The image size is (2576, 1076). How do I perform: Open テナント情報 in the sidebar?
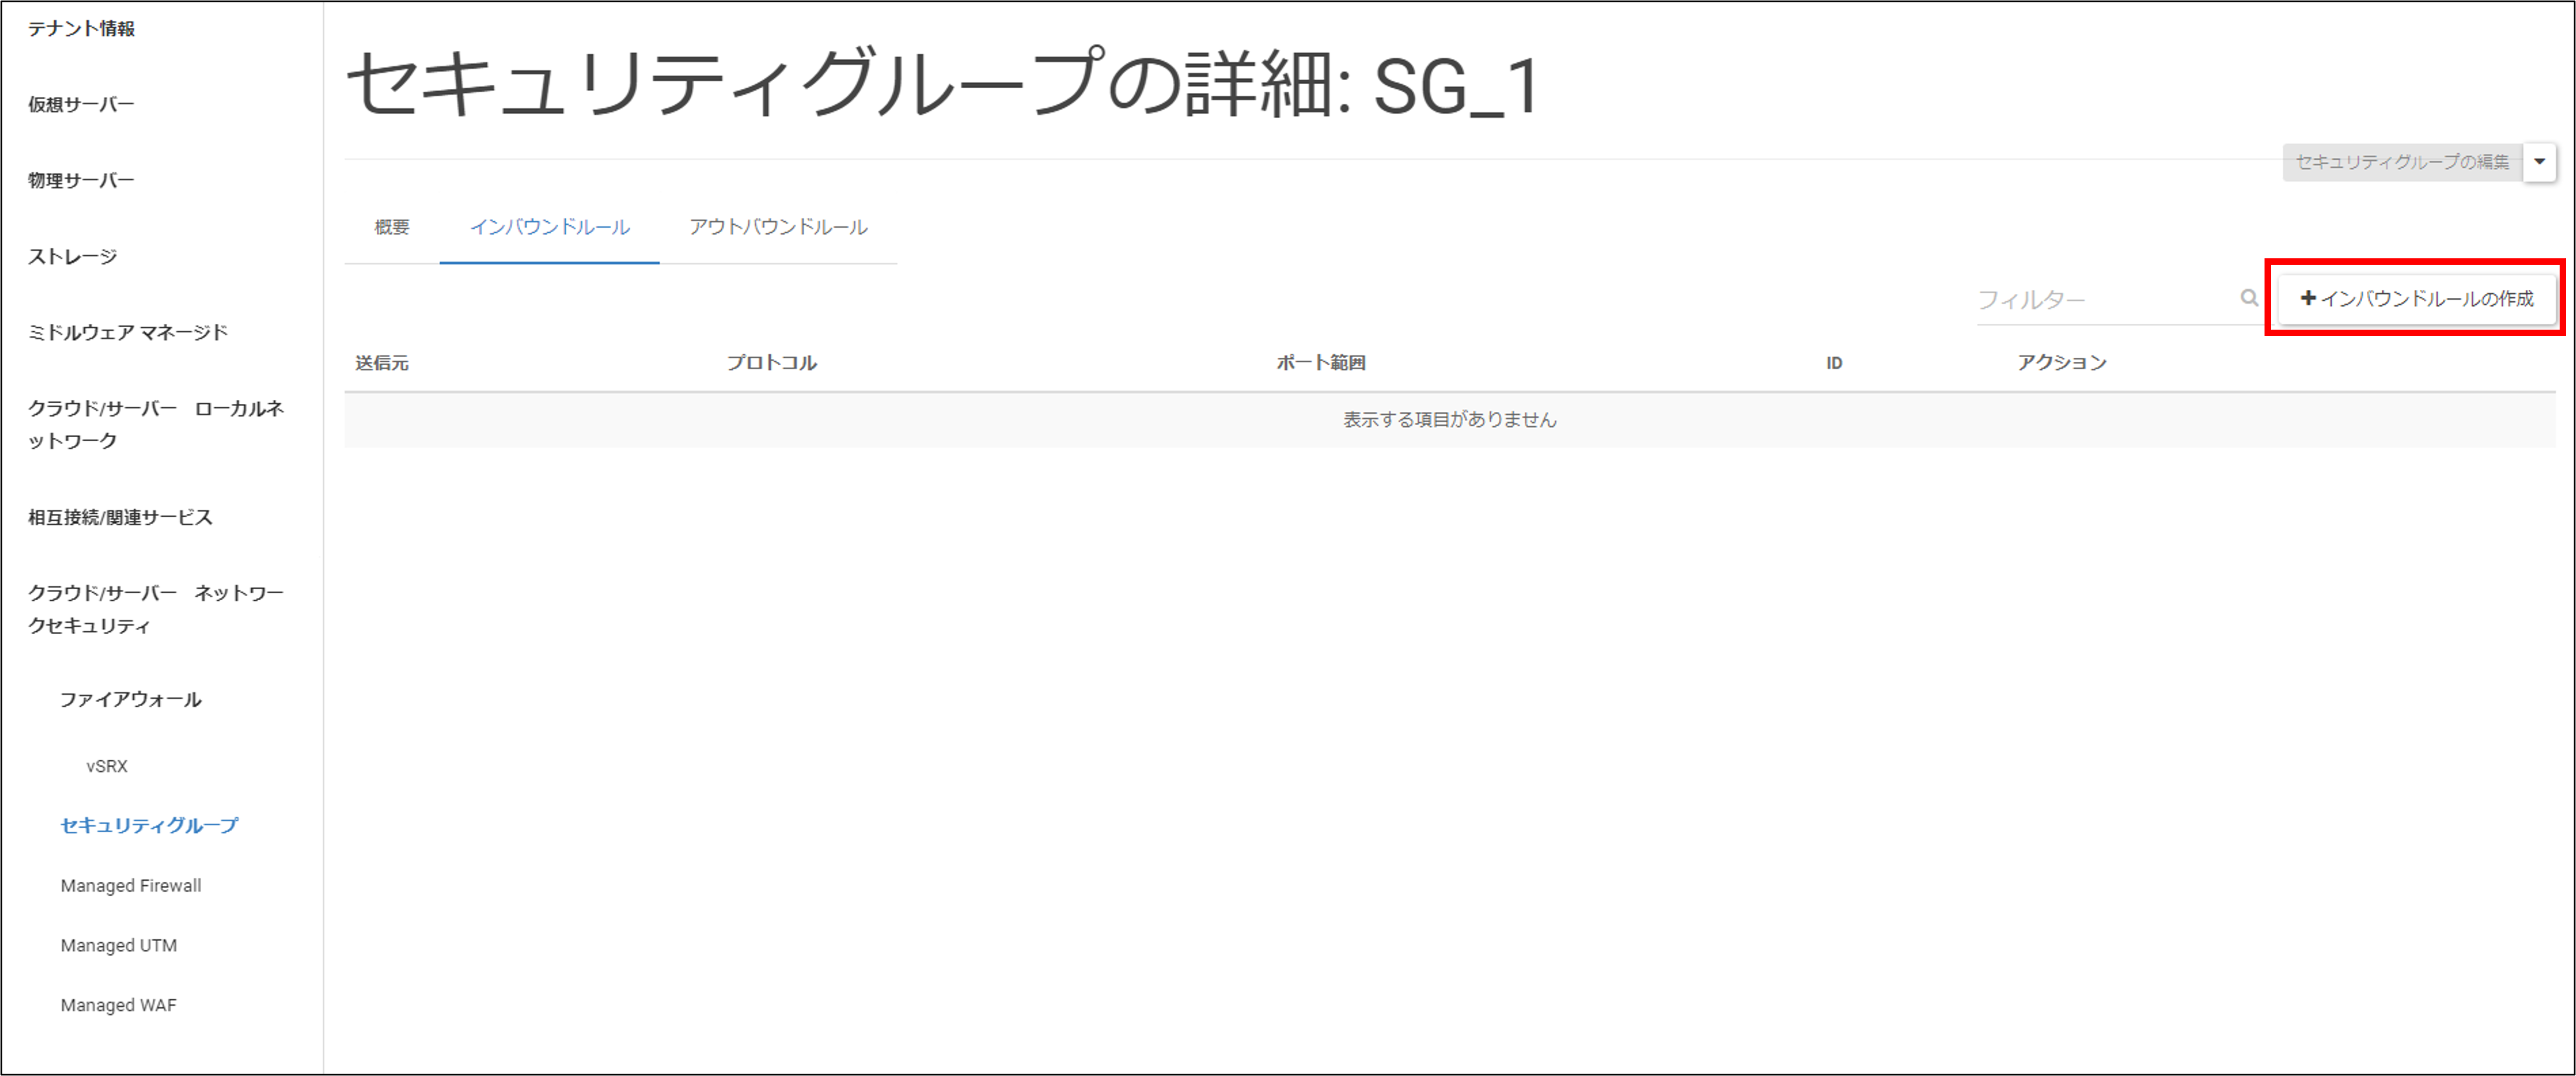pos(81,29)
